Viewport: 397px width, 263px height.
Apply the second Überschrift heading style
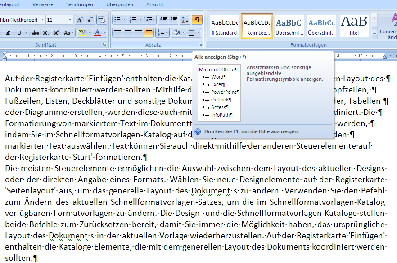(321, 26)
